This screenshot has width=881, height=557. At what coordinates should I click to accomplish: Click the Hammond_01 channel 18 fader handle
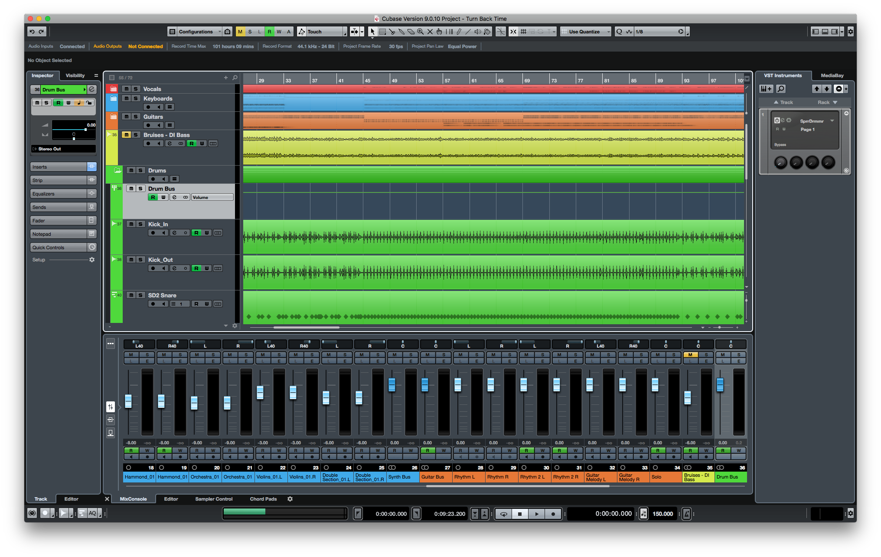click(x=128, y=401)
